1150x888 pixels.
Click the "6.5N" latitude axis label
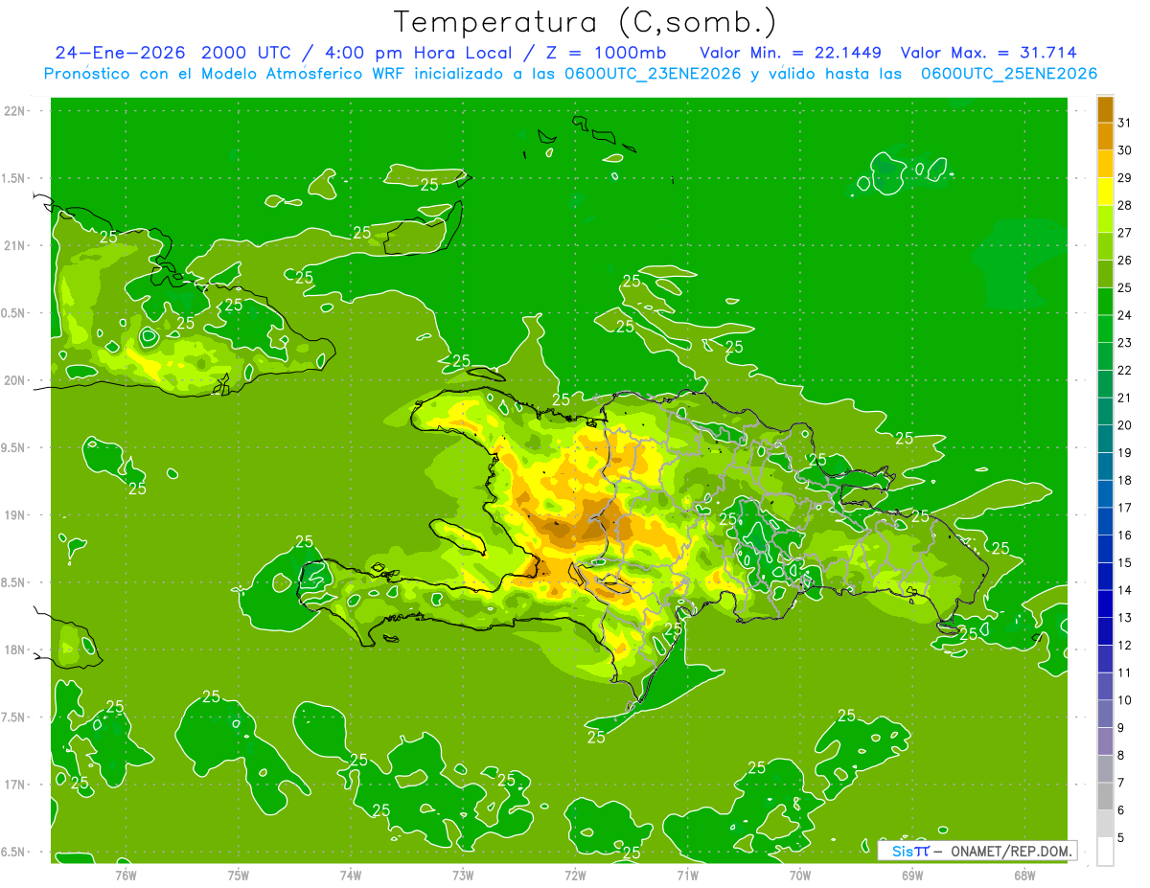tap(13, 853)
